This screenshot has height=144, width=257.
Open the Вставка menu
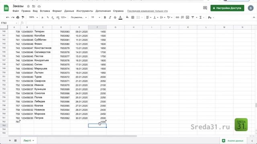tap(45, 11)
